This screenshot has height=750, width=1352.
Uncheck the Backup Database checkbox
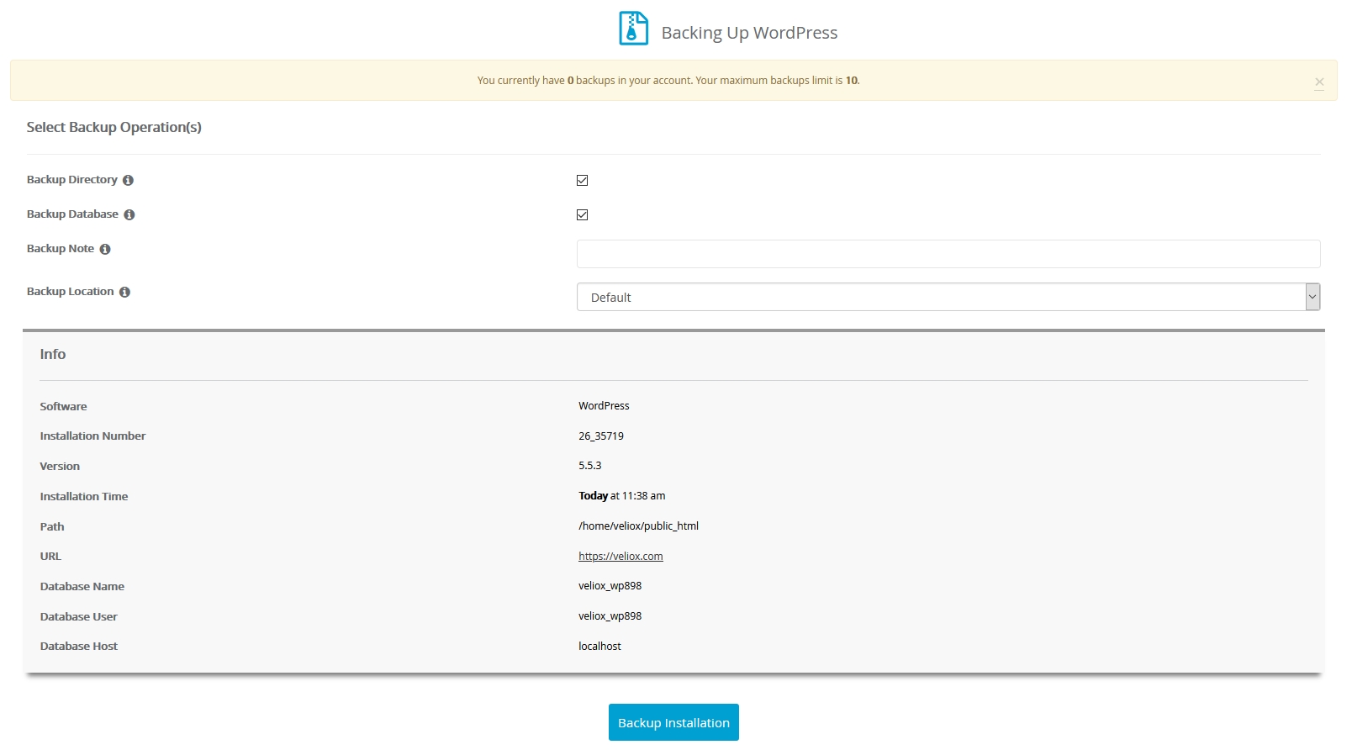pyautogui.click(x=582, y=214)
